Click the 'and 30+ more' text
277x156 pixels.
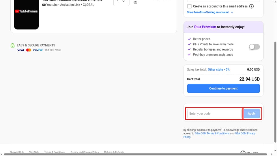tap(53, 50)
